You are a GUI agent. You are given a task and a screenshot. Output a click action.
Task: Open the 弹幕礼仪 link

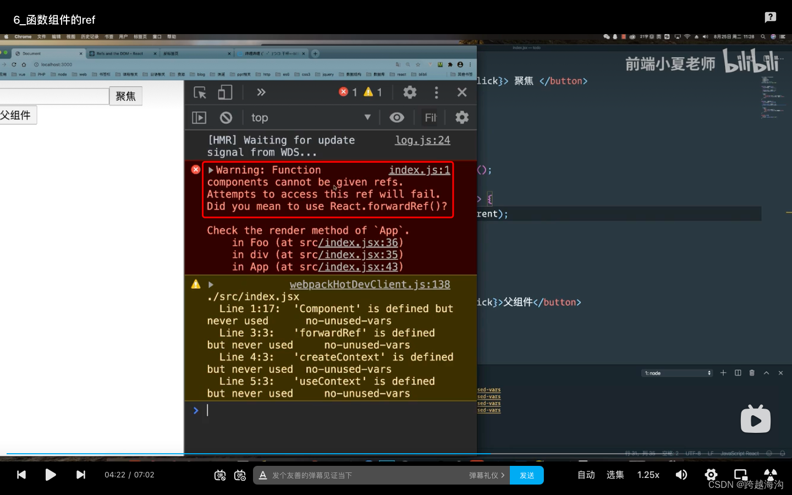tap(487, 475)
